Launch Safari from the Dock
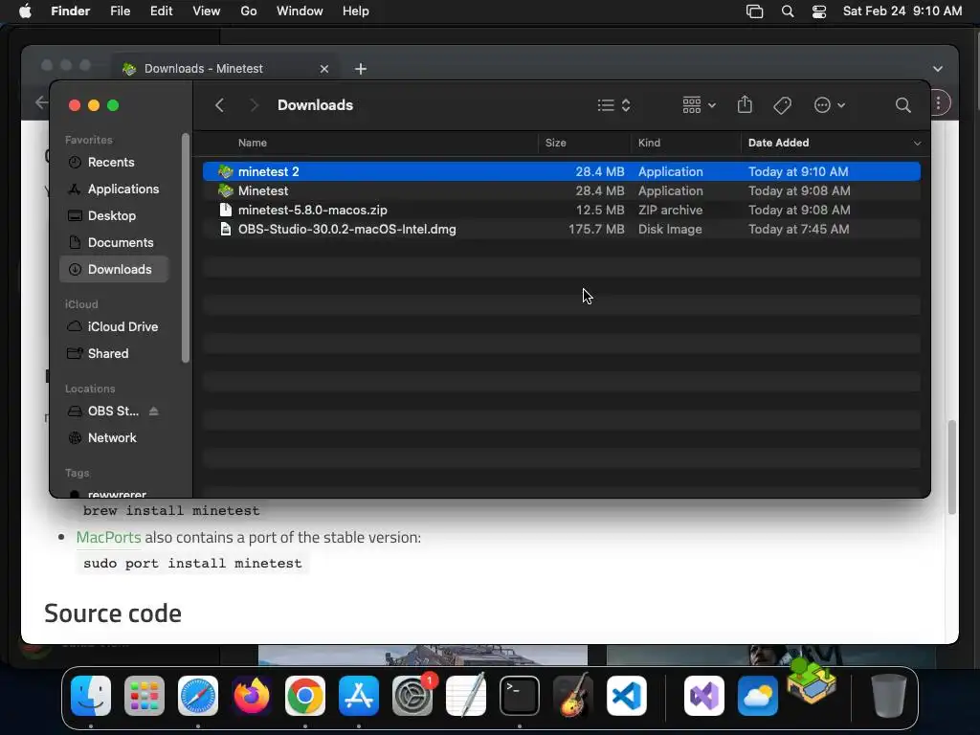 (x=198, y=696)
